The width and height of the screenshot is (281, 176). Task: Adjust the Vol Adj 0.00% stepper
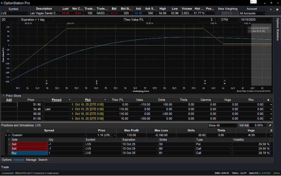(265, 125)
